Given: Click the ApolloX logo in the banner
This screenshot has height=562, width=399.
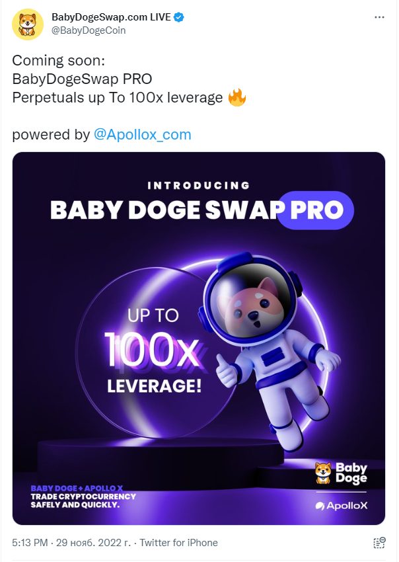Looking at the screenshot, I should click(x=342, y=506).
